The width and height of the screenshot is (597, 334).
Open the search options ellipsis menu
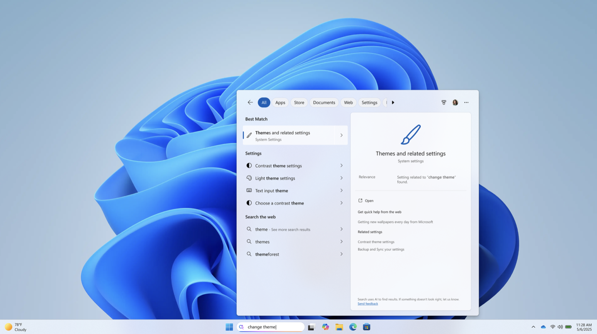[466, 102]
